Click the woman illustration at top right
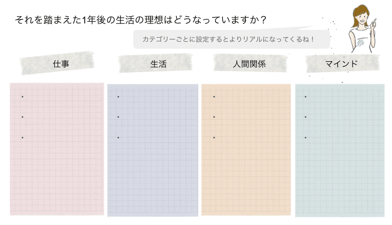This screenshot has width=392, height=225. [x=362, y=28]
